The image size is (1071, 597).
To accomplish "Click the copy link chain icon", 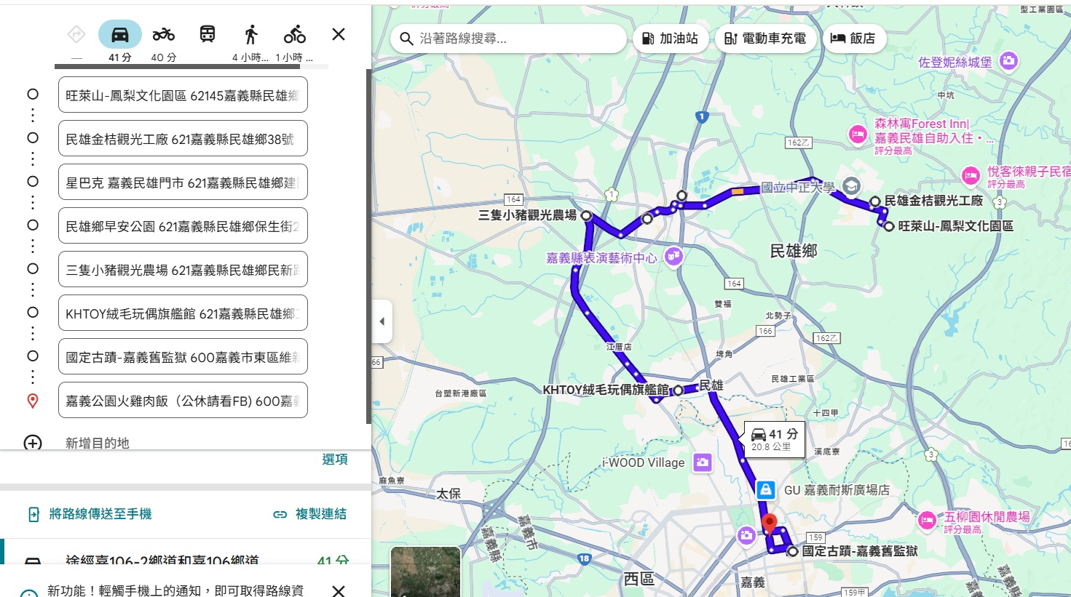I will pyautogui.click(x=280, y=513).
